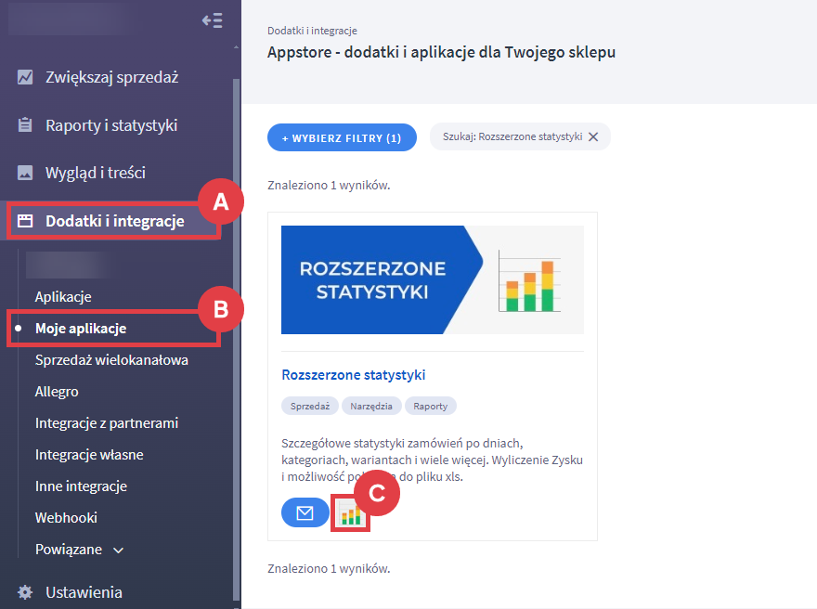The width and height of the screenshot is (817, 609).
Task: Remove the search filter with X
Action: pos(593,137)
